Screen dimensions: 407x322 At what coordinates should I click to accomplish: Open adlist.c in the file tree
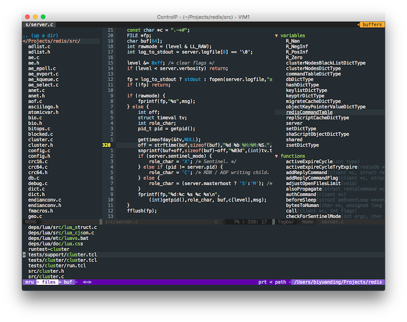[x=39, y=46]
